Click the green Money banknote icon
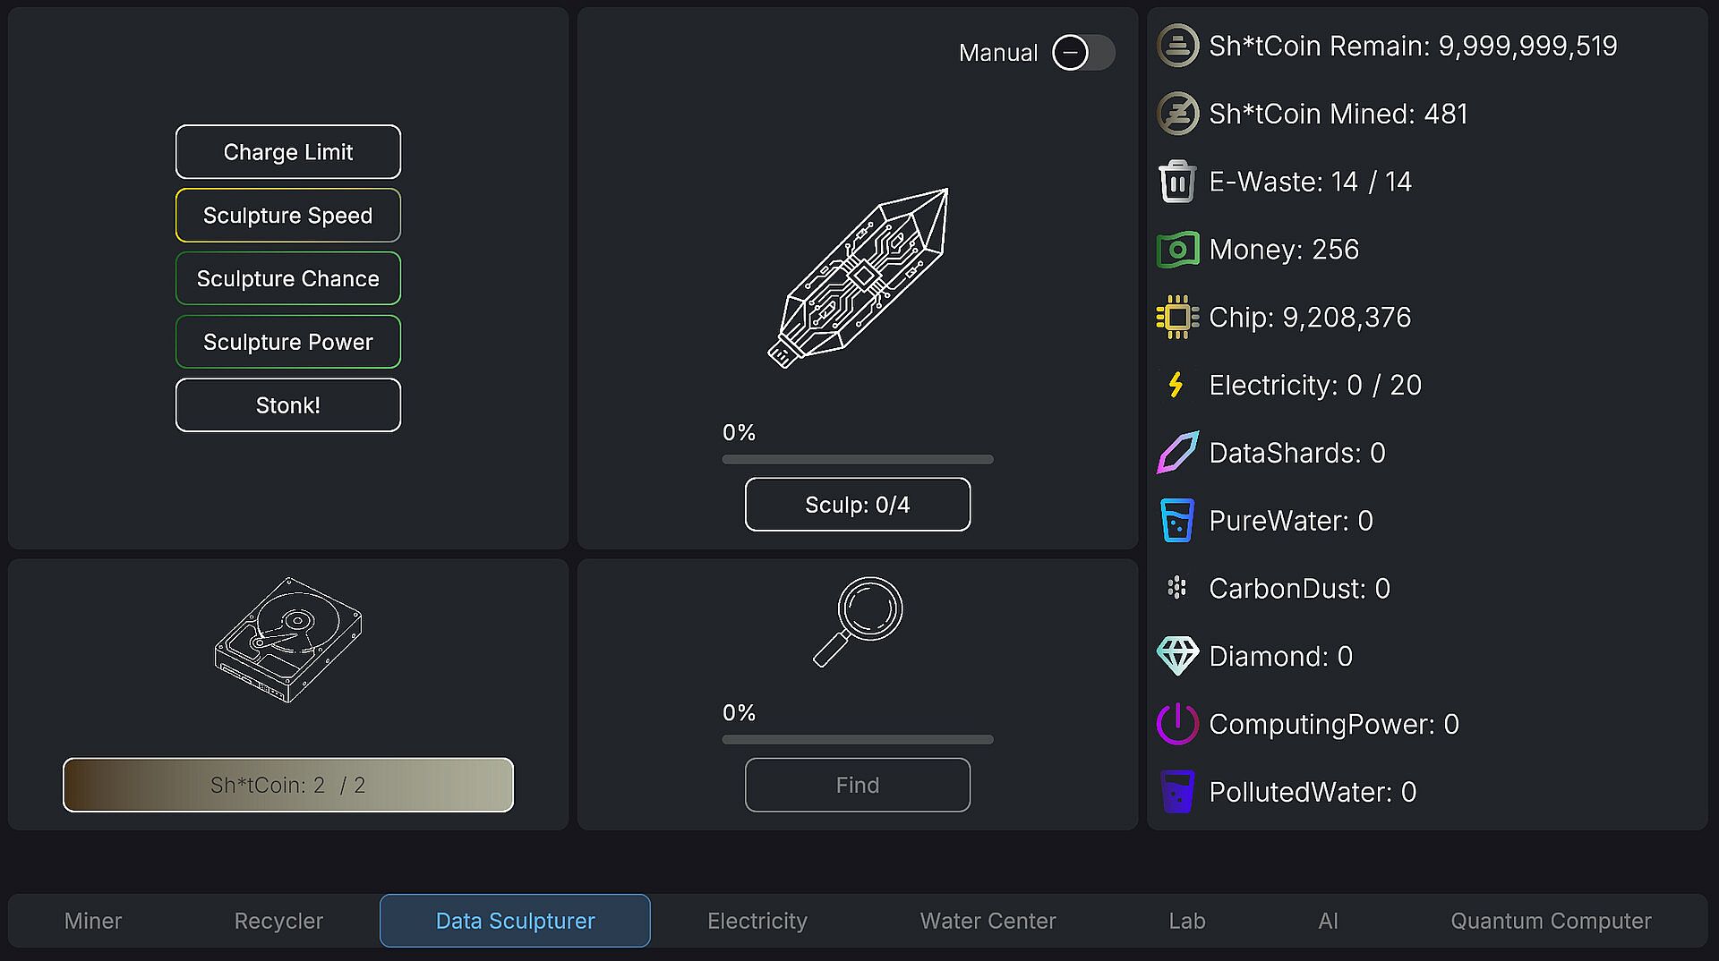The height and width of the screenshot is (961, 1719). [1177, 250]
